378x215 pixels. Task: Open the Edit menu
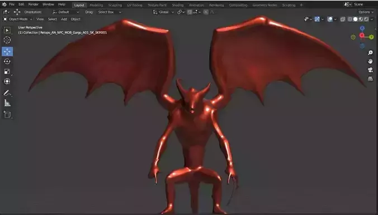pyautogui.click(x=21, y=4)
